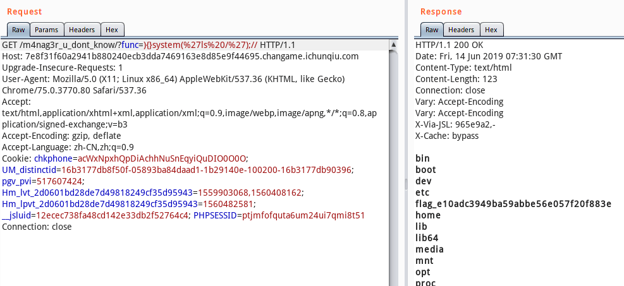Switch to the Request Raw tab
Screen dimensions: 624x286
(x=18, y=30)
